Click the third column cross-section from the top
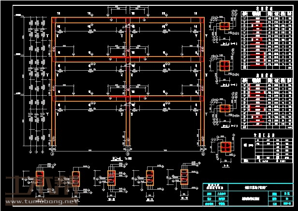 pyautogui.click(x=223, y=108)
